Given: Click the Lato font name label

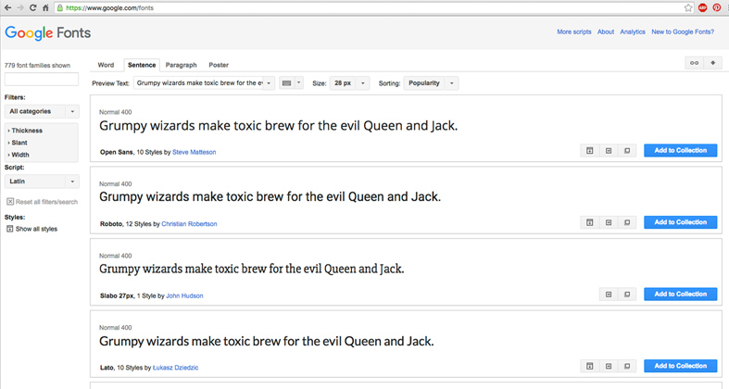Looking at the screenshot, I should click(x=107, y=368).
